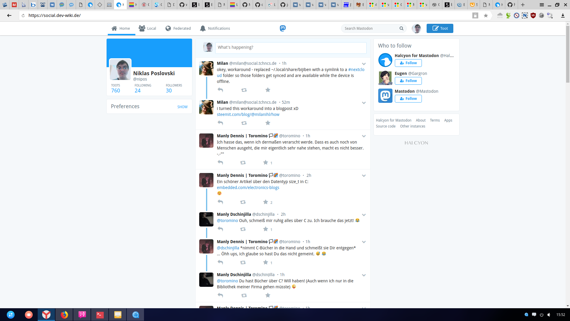The image size is (570, 321).
Task: Open profile avatar menu in header
Action: (416, 29)
